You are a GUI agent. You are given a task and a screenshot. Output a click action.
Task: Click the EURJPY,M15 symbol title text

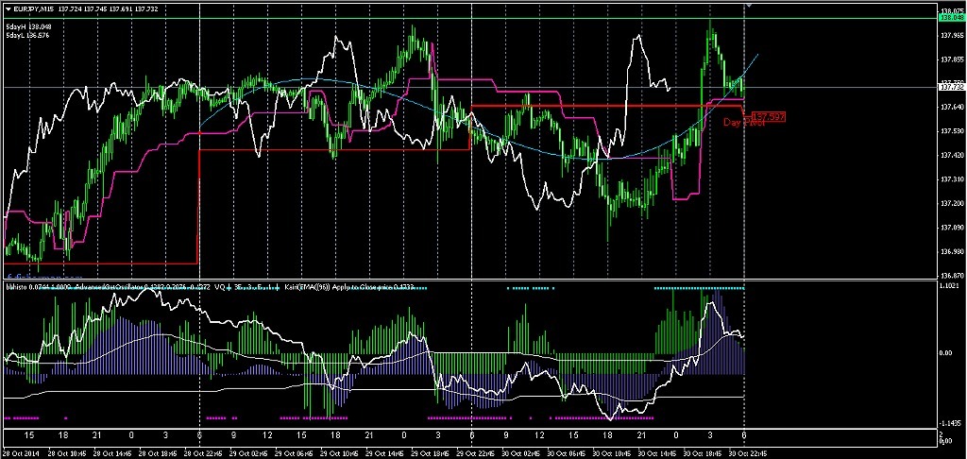point(33,8)
